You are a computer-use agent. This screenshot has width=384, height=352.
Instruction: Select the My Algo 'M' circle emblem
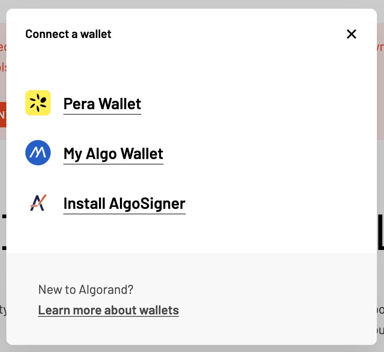tap(38, 153)
